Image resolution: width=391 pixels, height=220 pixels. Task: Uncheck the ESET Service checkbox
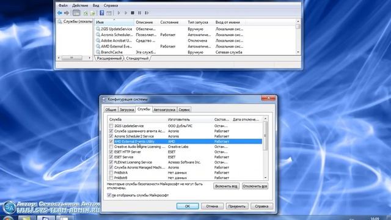point(111,157)
